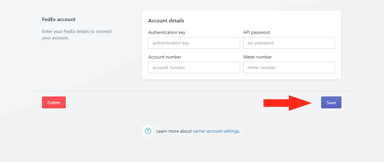384x162 pixels.
Task: Click the Meter number label
Action: point(257,57)
